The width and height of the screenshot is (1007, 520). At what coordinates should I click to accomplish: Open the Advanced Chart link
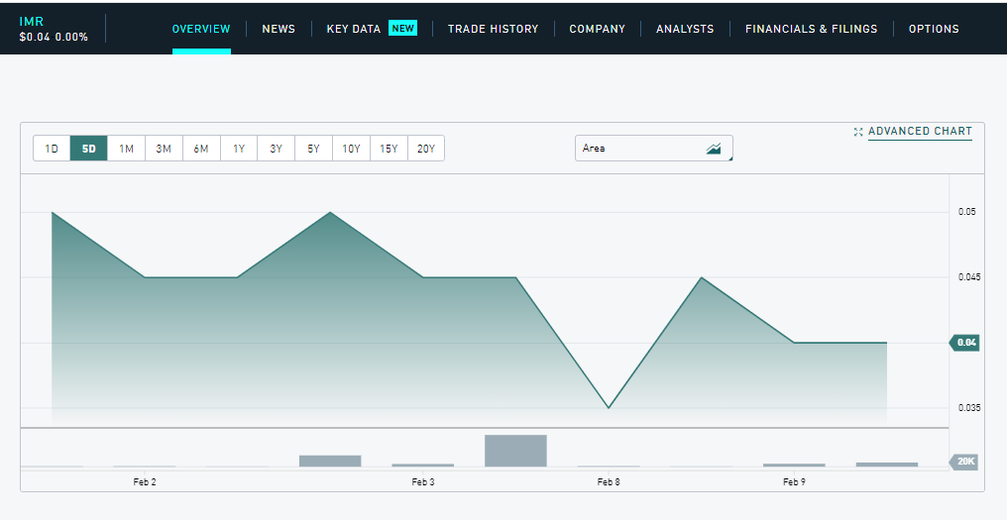pos(920,131)
